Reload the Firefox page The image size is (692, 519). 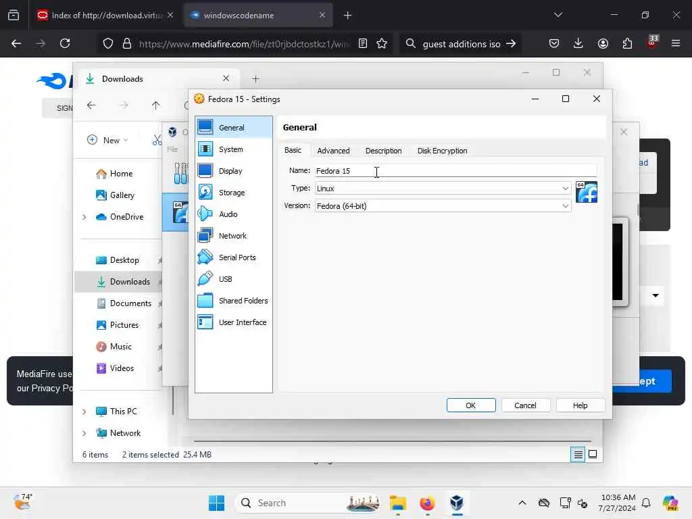65,43
